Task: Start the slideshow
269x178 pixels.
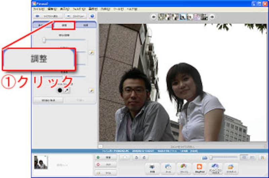Action: [x=76, y=16]
